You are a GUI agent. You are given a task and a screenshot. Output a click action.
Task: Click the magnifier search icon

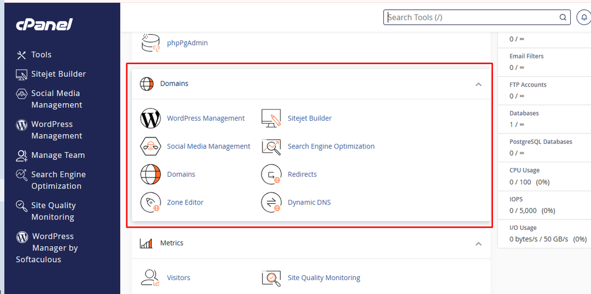pos(563,17)
